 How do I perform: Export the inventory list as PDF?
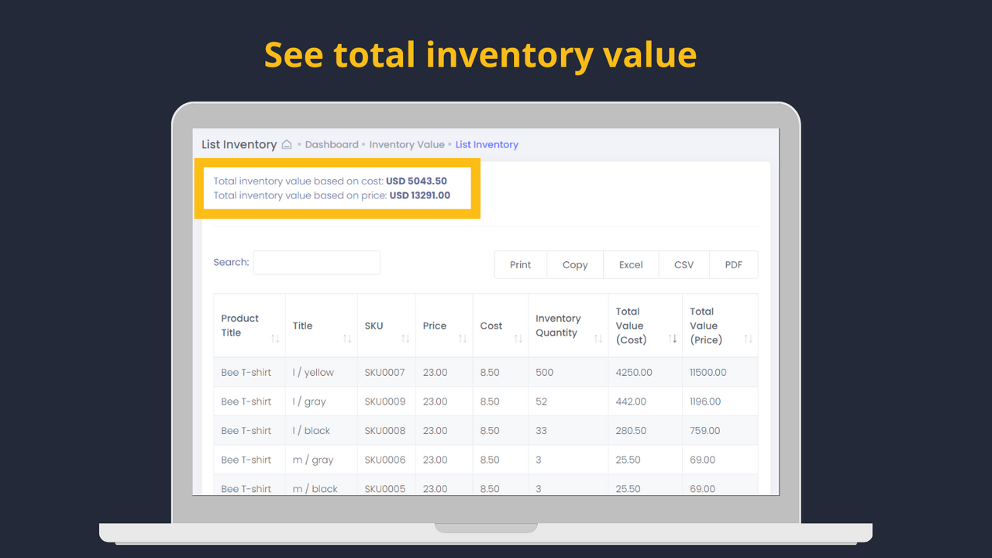(734, 264)
